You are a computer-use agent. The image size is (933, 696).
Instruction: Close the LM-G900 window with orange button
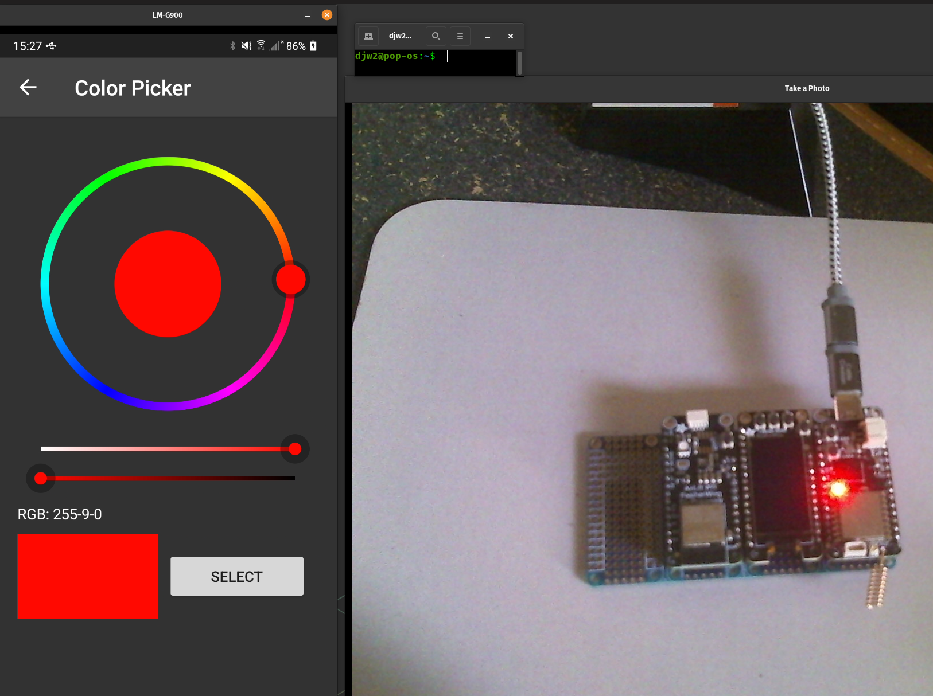pyautogui.click(x=327, y=15)
